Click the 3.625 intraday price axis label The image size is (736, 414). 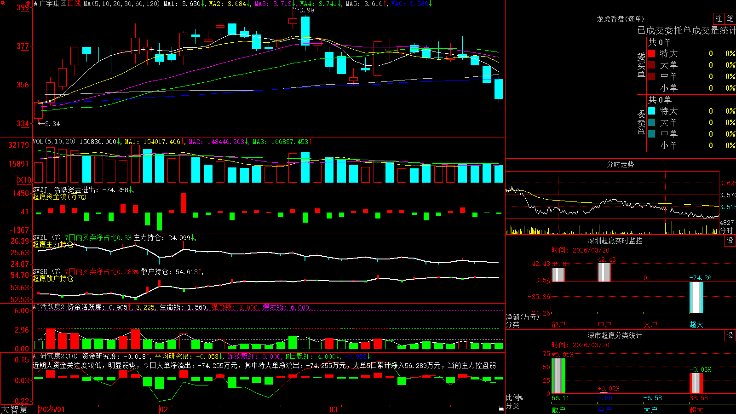click(x=728, y=183)
